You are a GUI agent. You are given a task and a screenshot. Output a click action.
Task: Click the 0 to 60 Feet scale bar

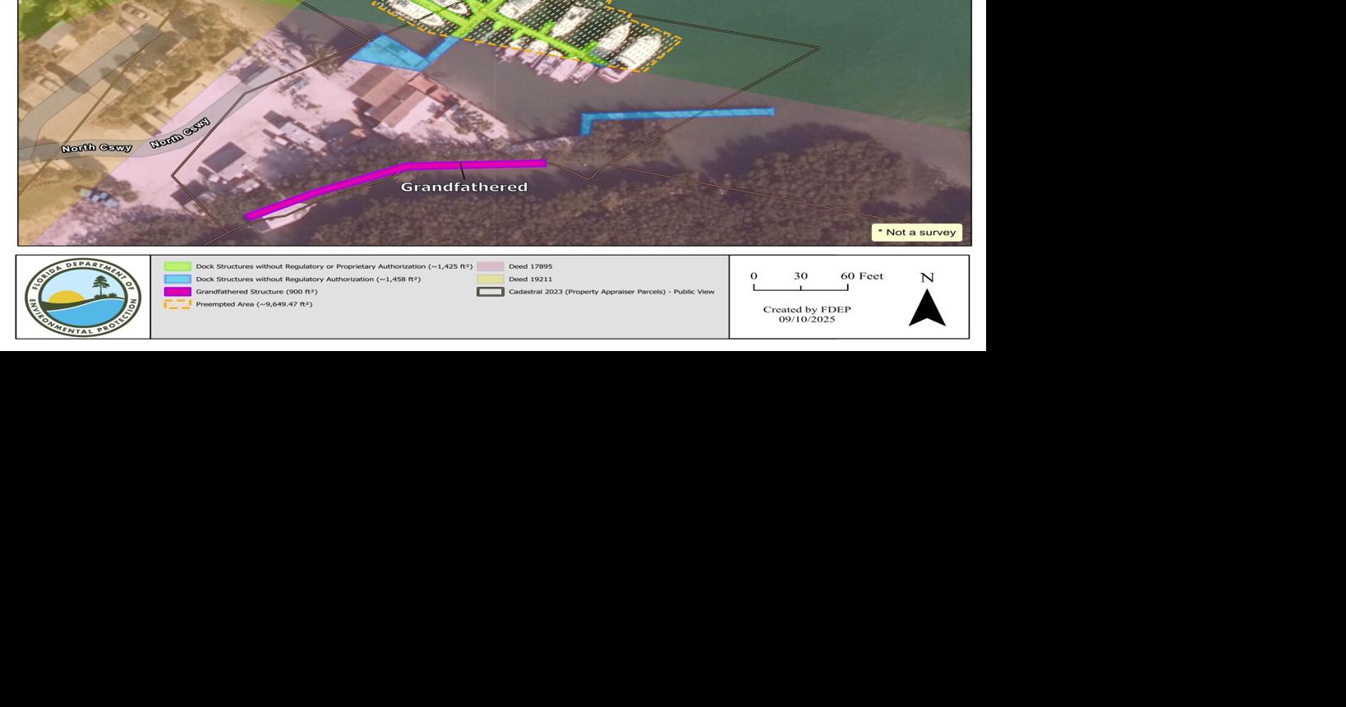[x=801, y=287]
